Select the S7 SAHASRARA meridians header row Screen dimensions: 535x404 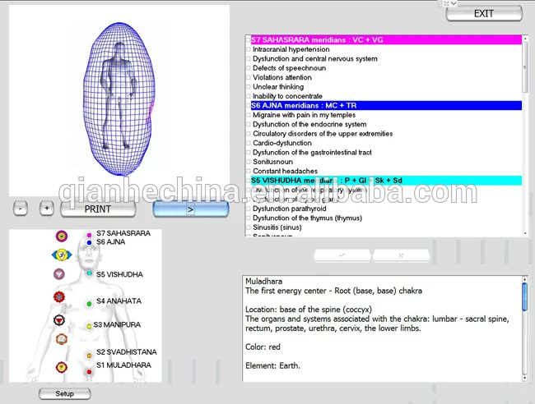(386, 39)
